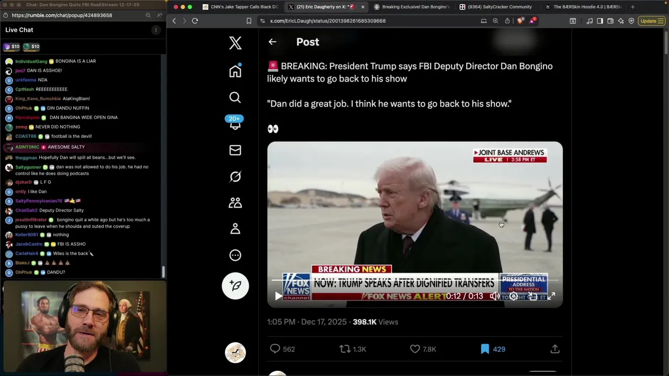Switch to BÆRSkin Hoodie 4.0 tab
669x376 pixels.
pyautogui.click(x=583, y=7)
